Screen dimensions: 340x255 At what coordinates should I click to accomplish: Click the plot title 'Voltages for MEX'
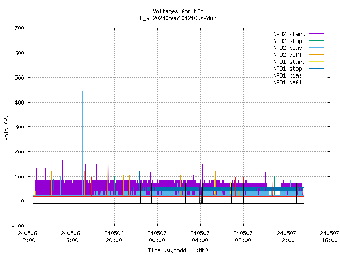pyautogui.click(x=178, y=11)
